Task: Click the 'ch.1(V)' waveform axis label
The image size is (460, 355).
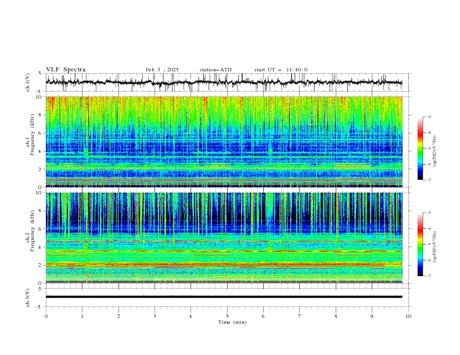Action: click(28, 82)
